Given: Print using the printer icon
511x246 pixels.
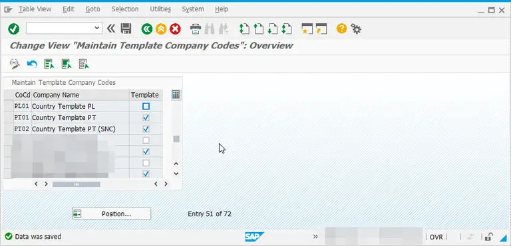Looking at the screenshot, I should pyautogui.click(x=196, y=29).
